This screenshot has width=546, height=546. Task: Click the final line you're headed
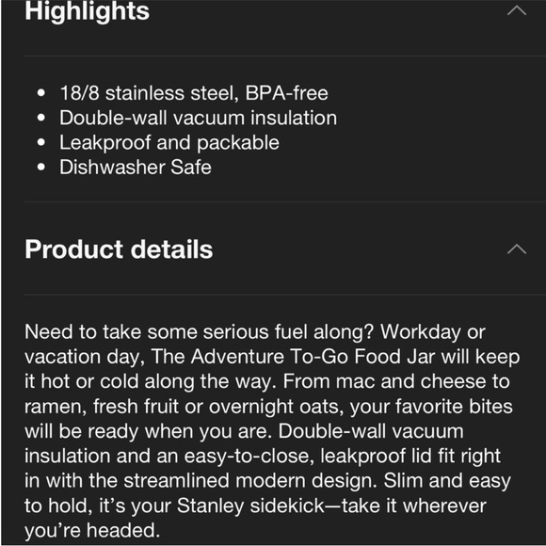[x=92, y=530]
